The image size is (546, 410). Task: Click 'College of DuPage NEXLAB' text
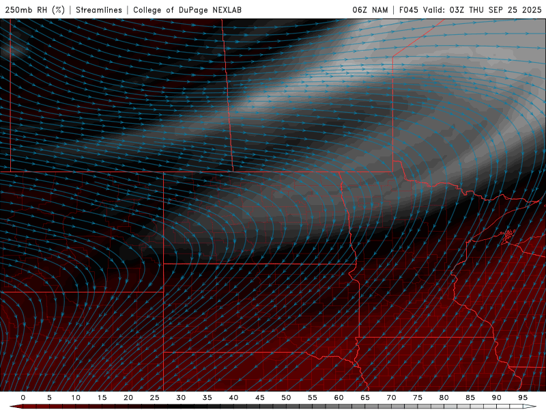click(187, 10)
